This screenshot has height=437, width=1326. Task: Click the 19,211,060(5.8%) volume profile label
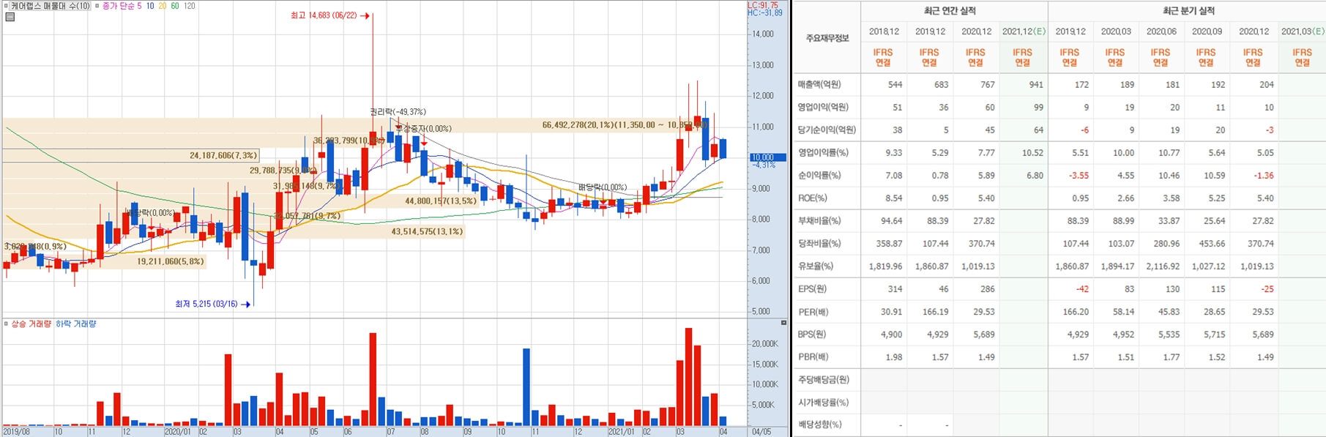click(x=171, y=261)
